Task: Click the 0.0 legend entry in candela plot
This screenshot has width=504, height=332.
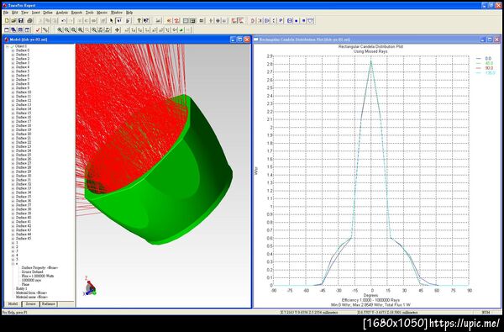Action: pos(488,59)
